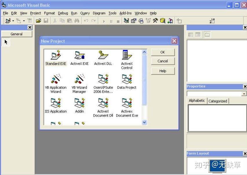
Task: Click the Add Form toolbar icon
Action: (19, 21)
